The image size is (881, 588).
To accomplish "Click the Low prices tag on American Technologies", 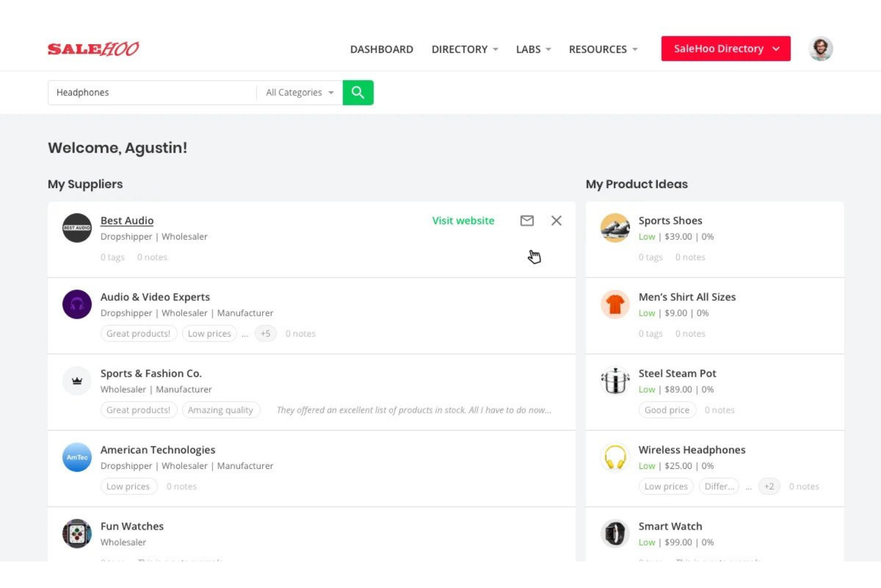I will coord(129,486).
